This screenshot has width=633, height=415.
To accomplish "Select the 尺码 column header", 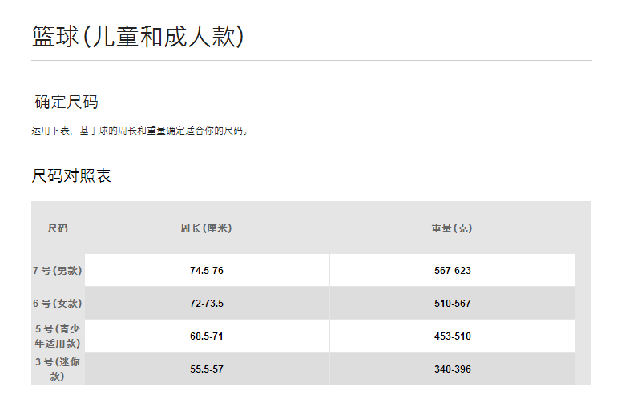I will click(58, 228).
